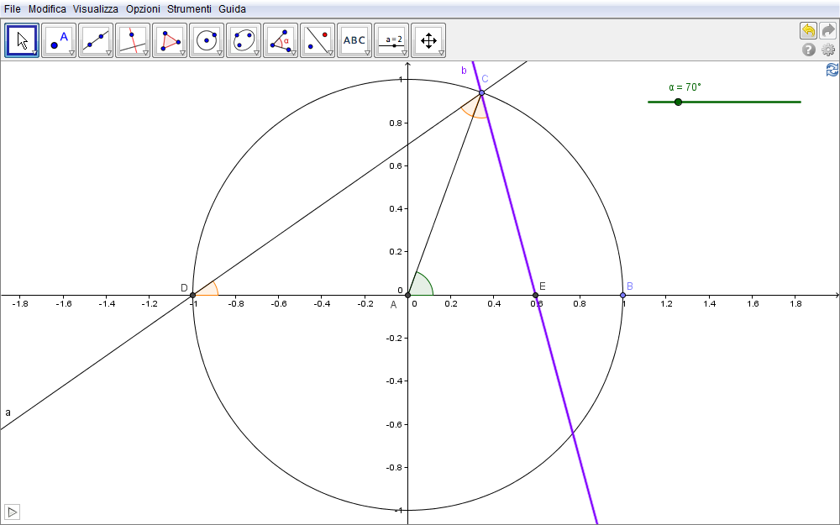
Task: Select the Move arrow tool
Action: pos(22,40)
